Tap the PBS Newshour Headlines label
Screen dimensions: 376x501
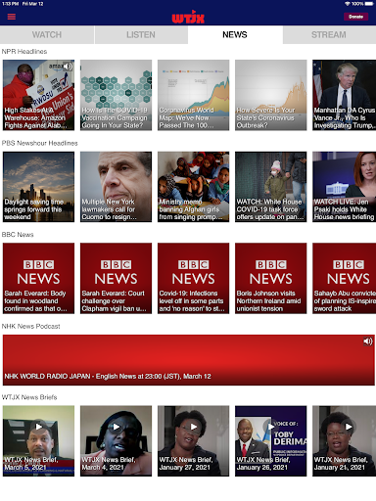[39, 143]
